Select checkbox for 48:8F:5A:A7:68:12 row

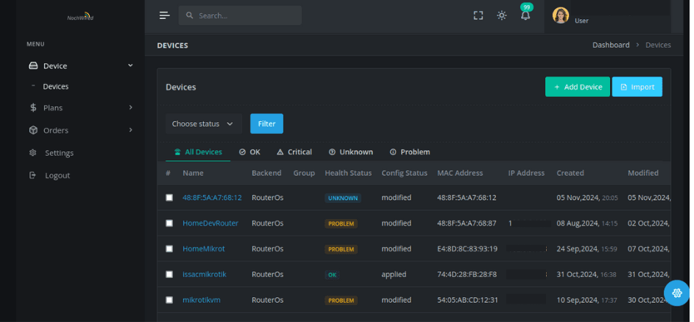coord(169,198)
